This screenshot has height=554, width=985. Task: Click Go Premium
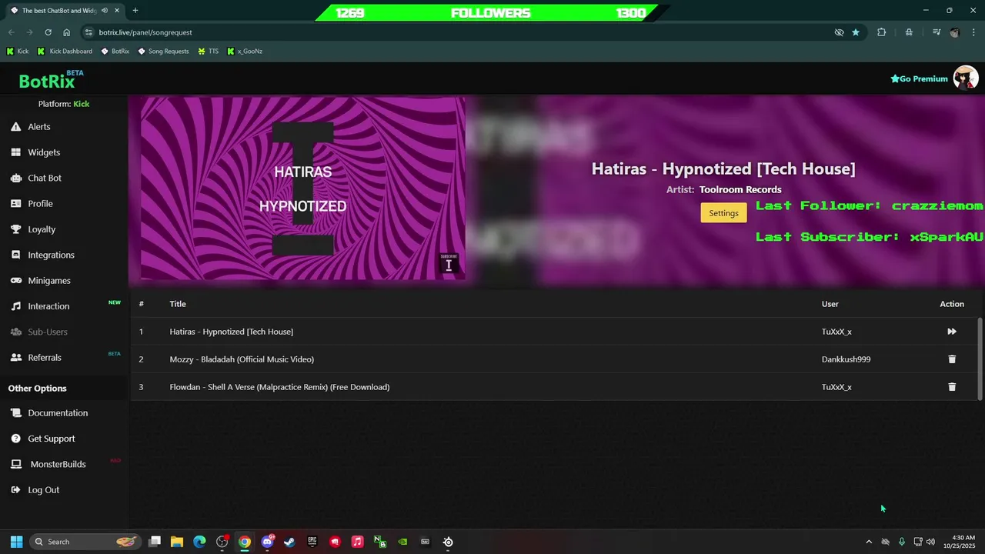(x=919, y=78)
